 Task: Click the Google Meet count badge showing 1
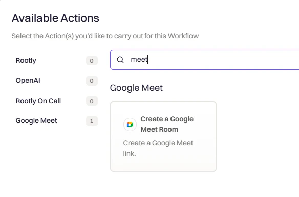pyautogui.click(x=92, y=121)
